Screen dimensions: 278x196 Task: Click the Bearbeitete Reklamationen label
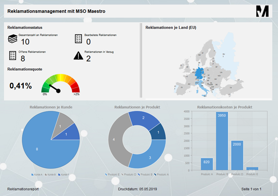[x=100, y=35]
